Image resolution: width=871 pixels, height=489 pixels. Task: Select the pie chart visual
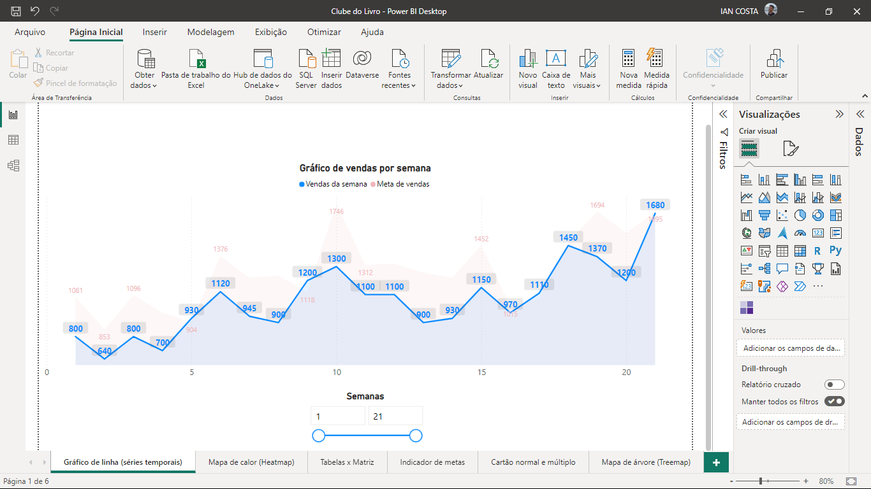click(x=800, y=215)
